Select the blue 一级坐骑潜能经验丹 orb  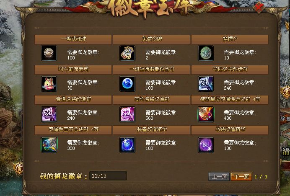click(x=127, y=84)
